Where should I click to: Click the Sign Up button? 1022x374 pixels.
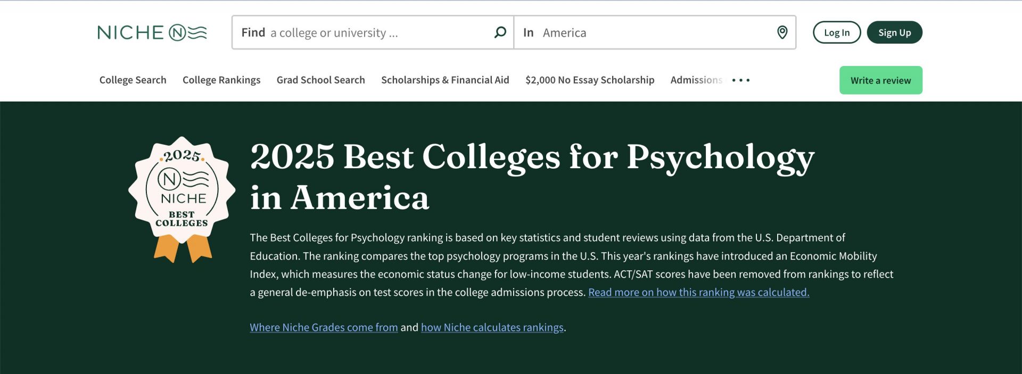(894, 32)
